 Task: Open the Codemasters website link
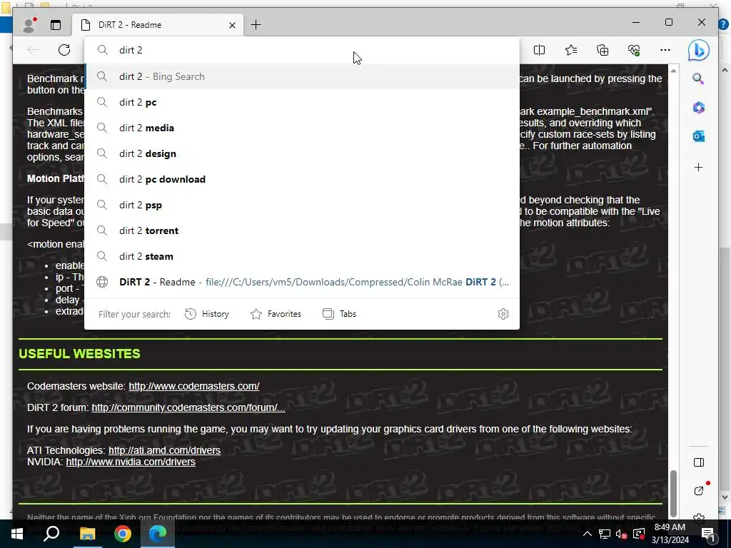coord(194,386)
